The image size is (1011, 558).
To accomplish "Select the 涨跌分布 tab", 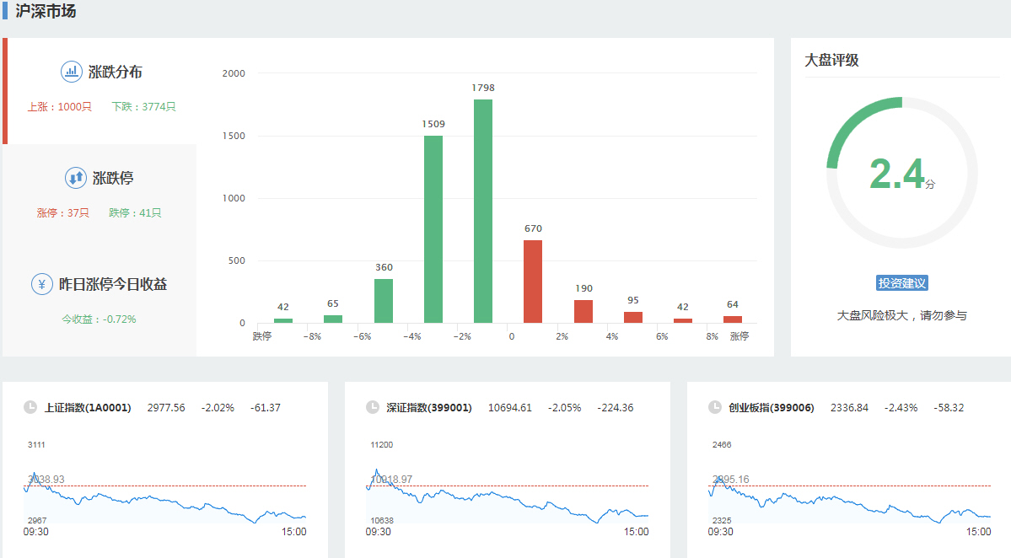I will (101, 89).
